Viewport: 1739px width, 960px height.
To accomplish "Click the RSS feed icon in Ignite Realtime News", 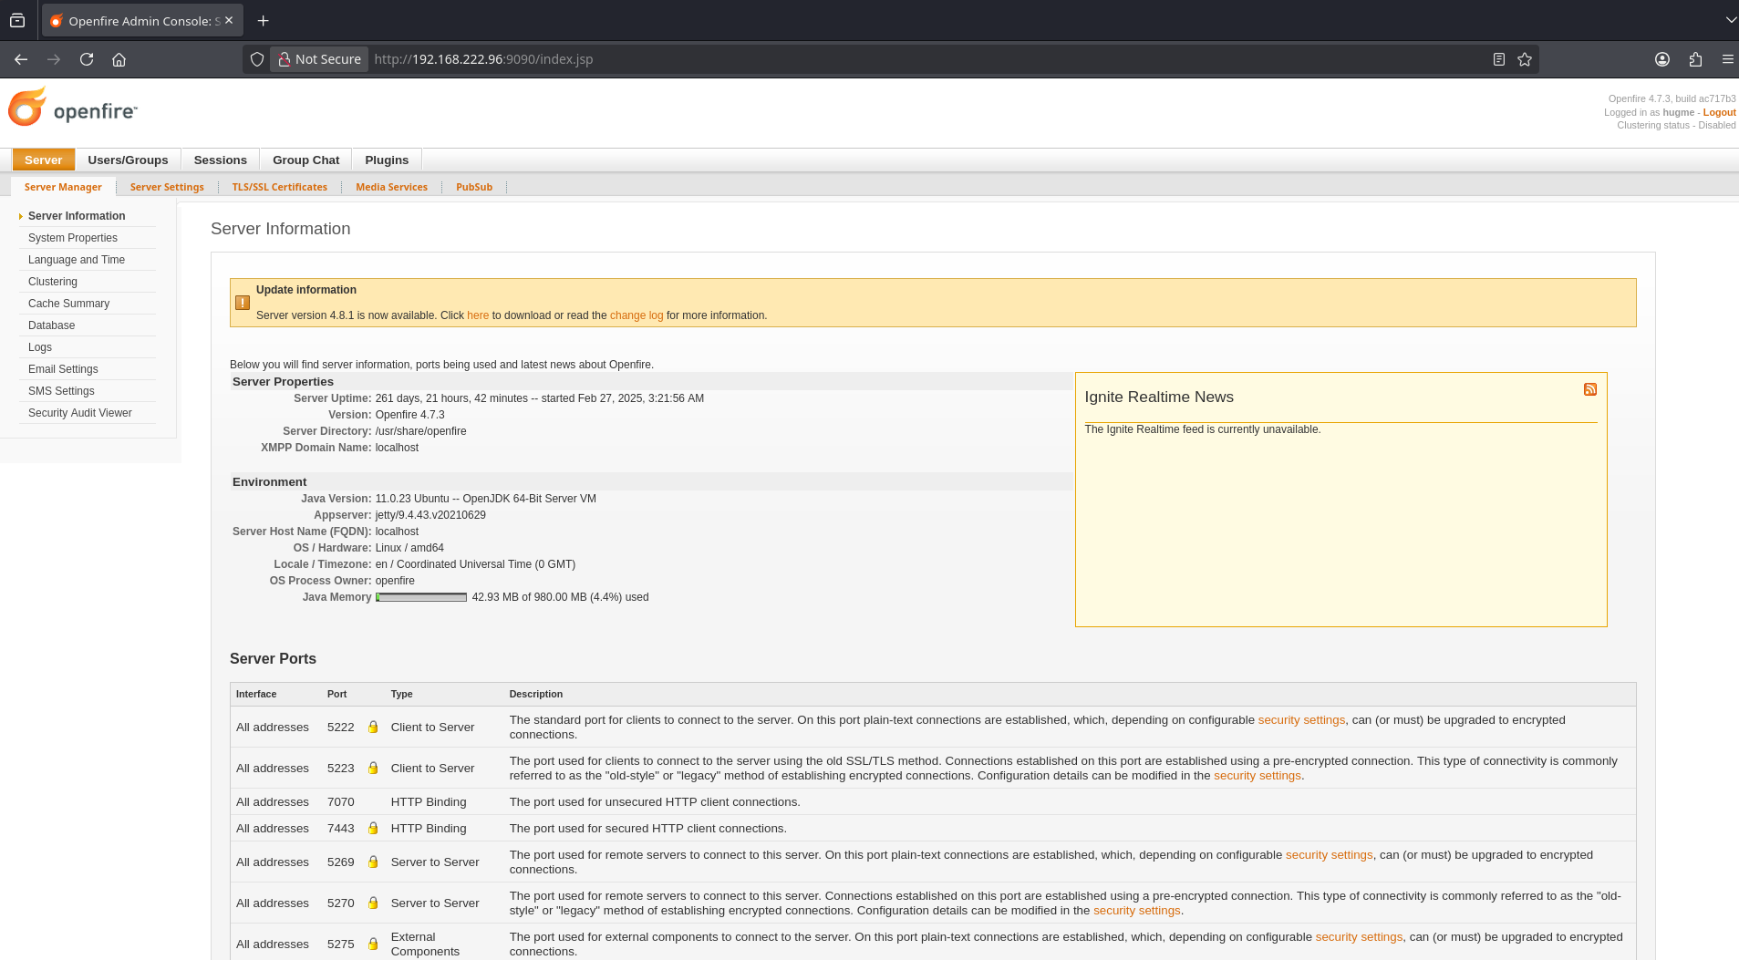I will (x=1589, y=389).
